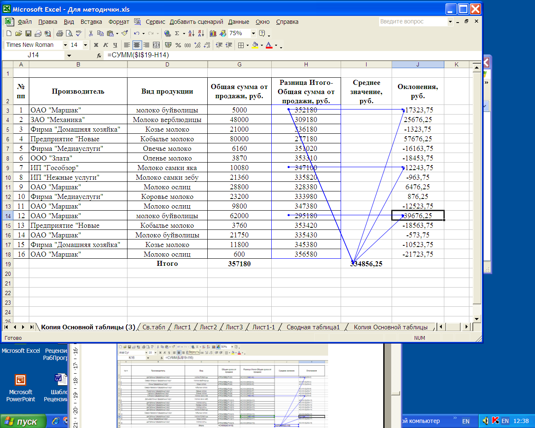Open the Данные menu

click(x=239, y=22)
